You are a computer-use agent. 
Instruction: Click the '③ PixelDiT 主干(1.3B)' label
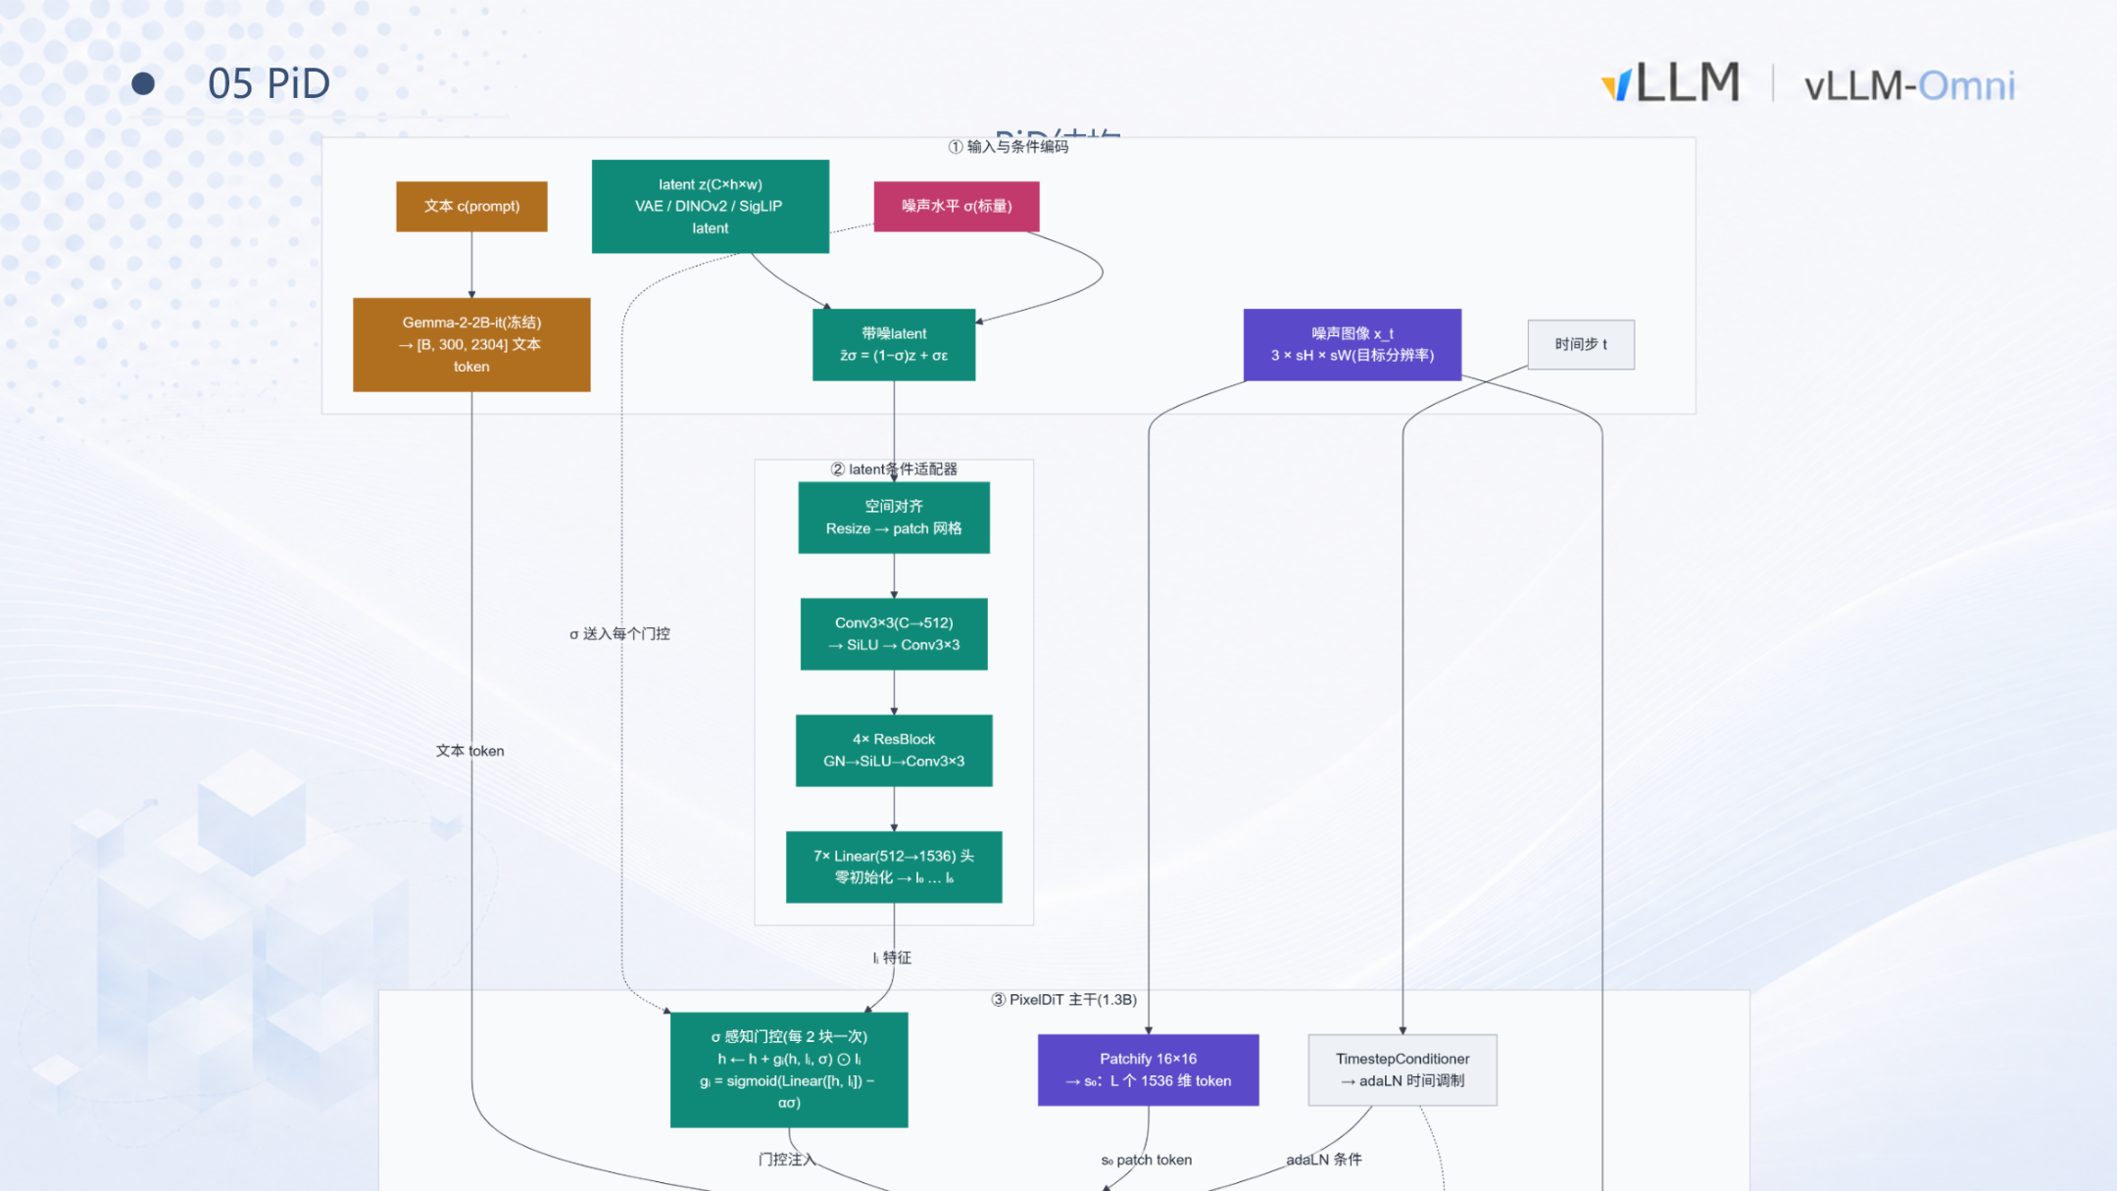pos(1063,999)
